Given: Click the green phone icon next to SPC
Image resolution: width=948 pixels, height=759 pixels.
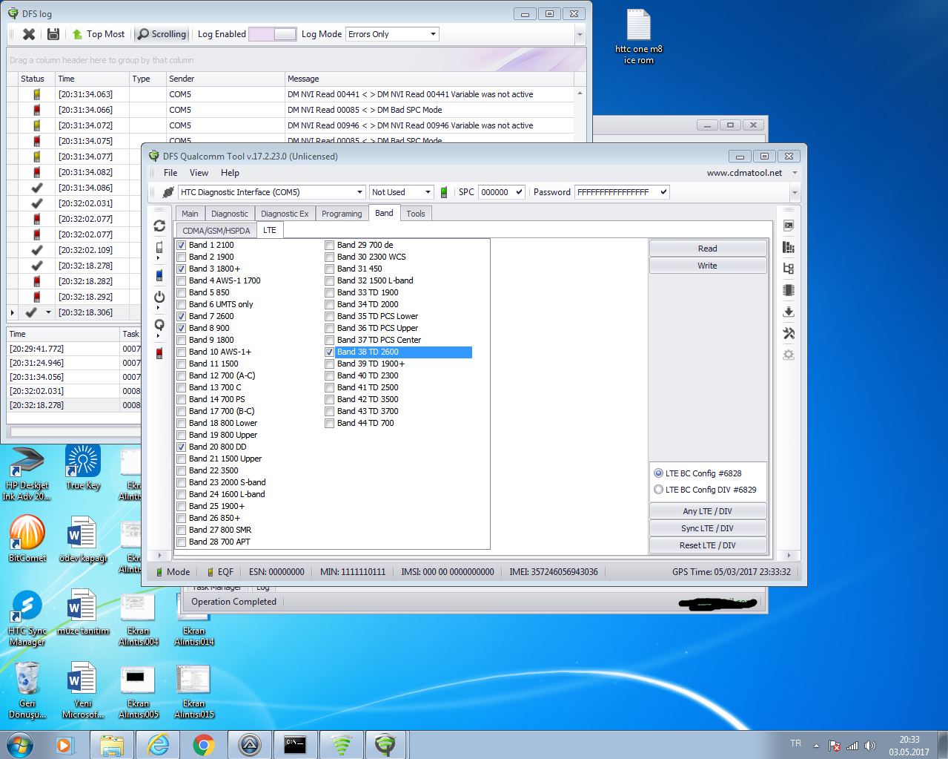Looking at the screenshot, I should (444, 192).
